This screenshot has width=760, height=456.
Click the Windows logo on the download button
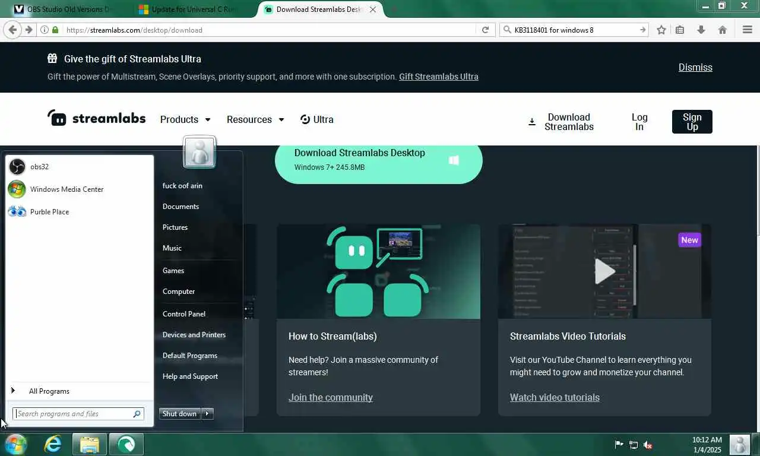pos(454,160)
